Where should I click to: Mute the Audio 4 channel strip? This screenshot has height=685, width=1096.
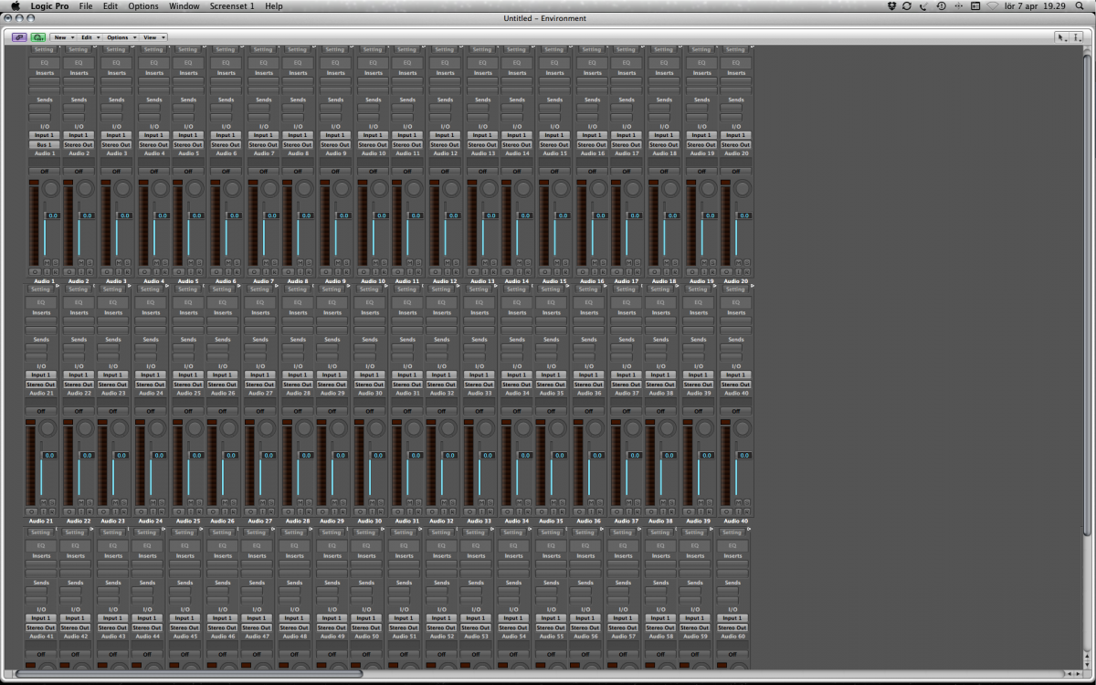tap(156, 261)
